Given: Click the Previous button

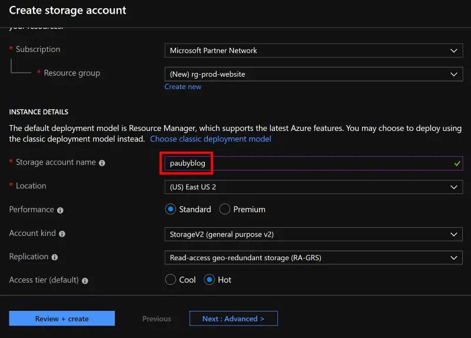Looking at the screenshot, I should pos(157,319).
